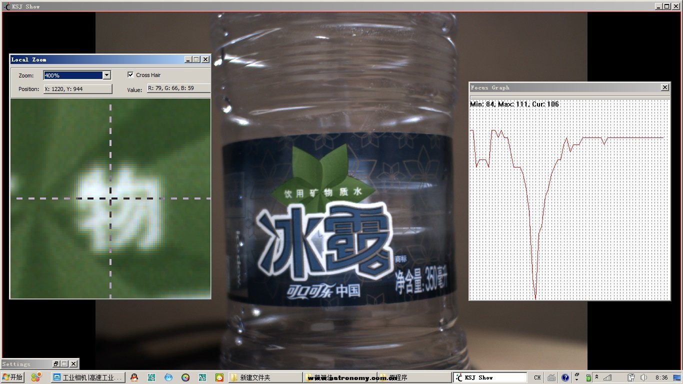
Task: Click the magnified preview image in Local Zoom
Action: 110,198
